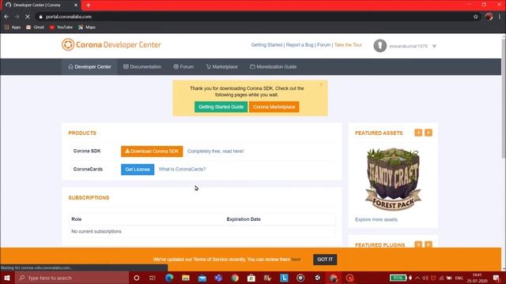Open the Mail app from taskbar

(202, 278)
